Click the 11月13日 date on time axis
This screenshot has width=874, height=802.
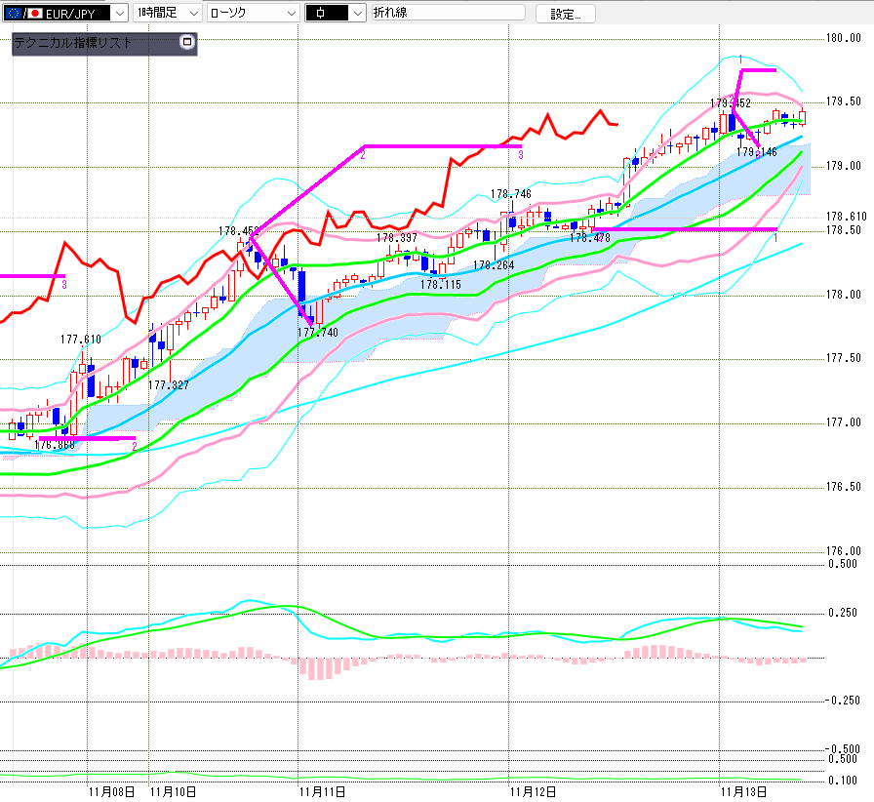tap(744, 791)
